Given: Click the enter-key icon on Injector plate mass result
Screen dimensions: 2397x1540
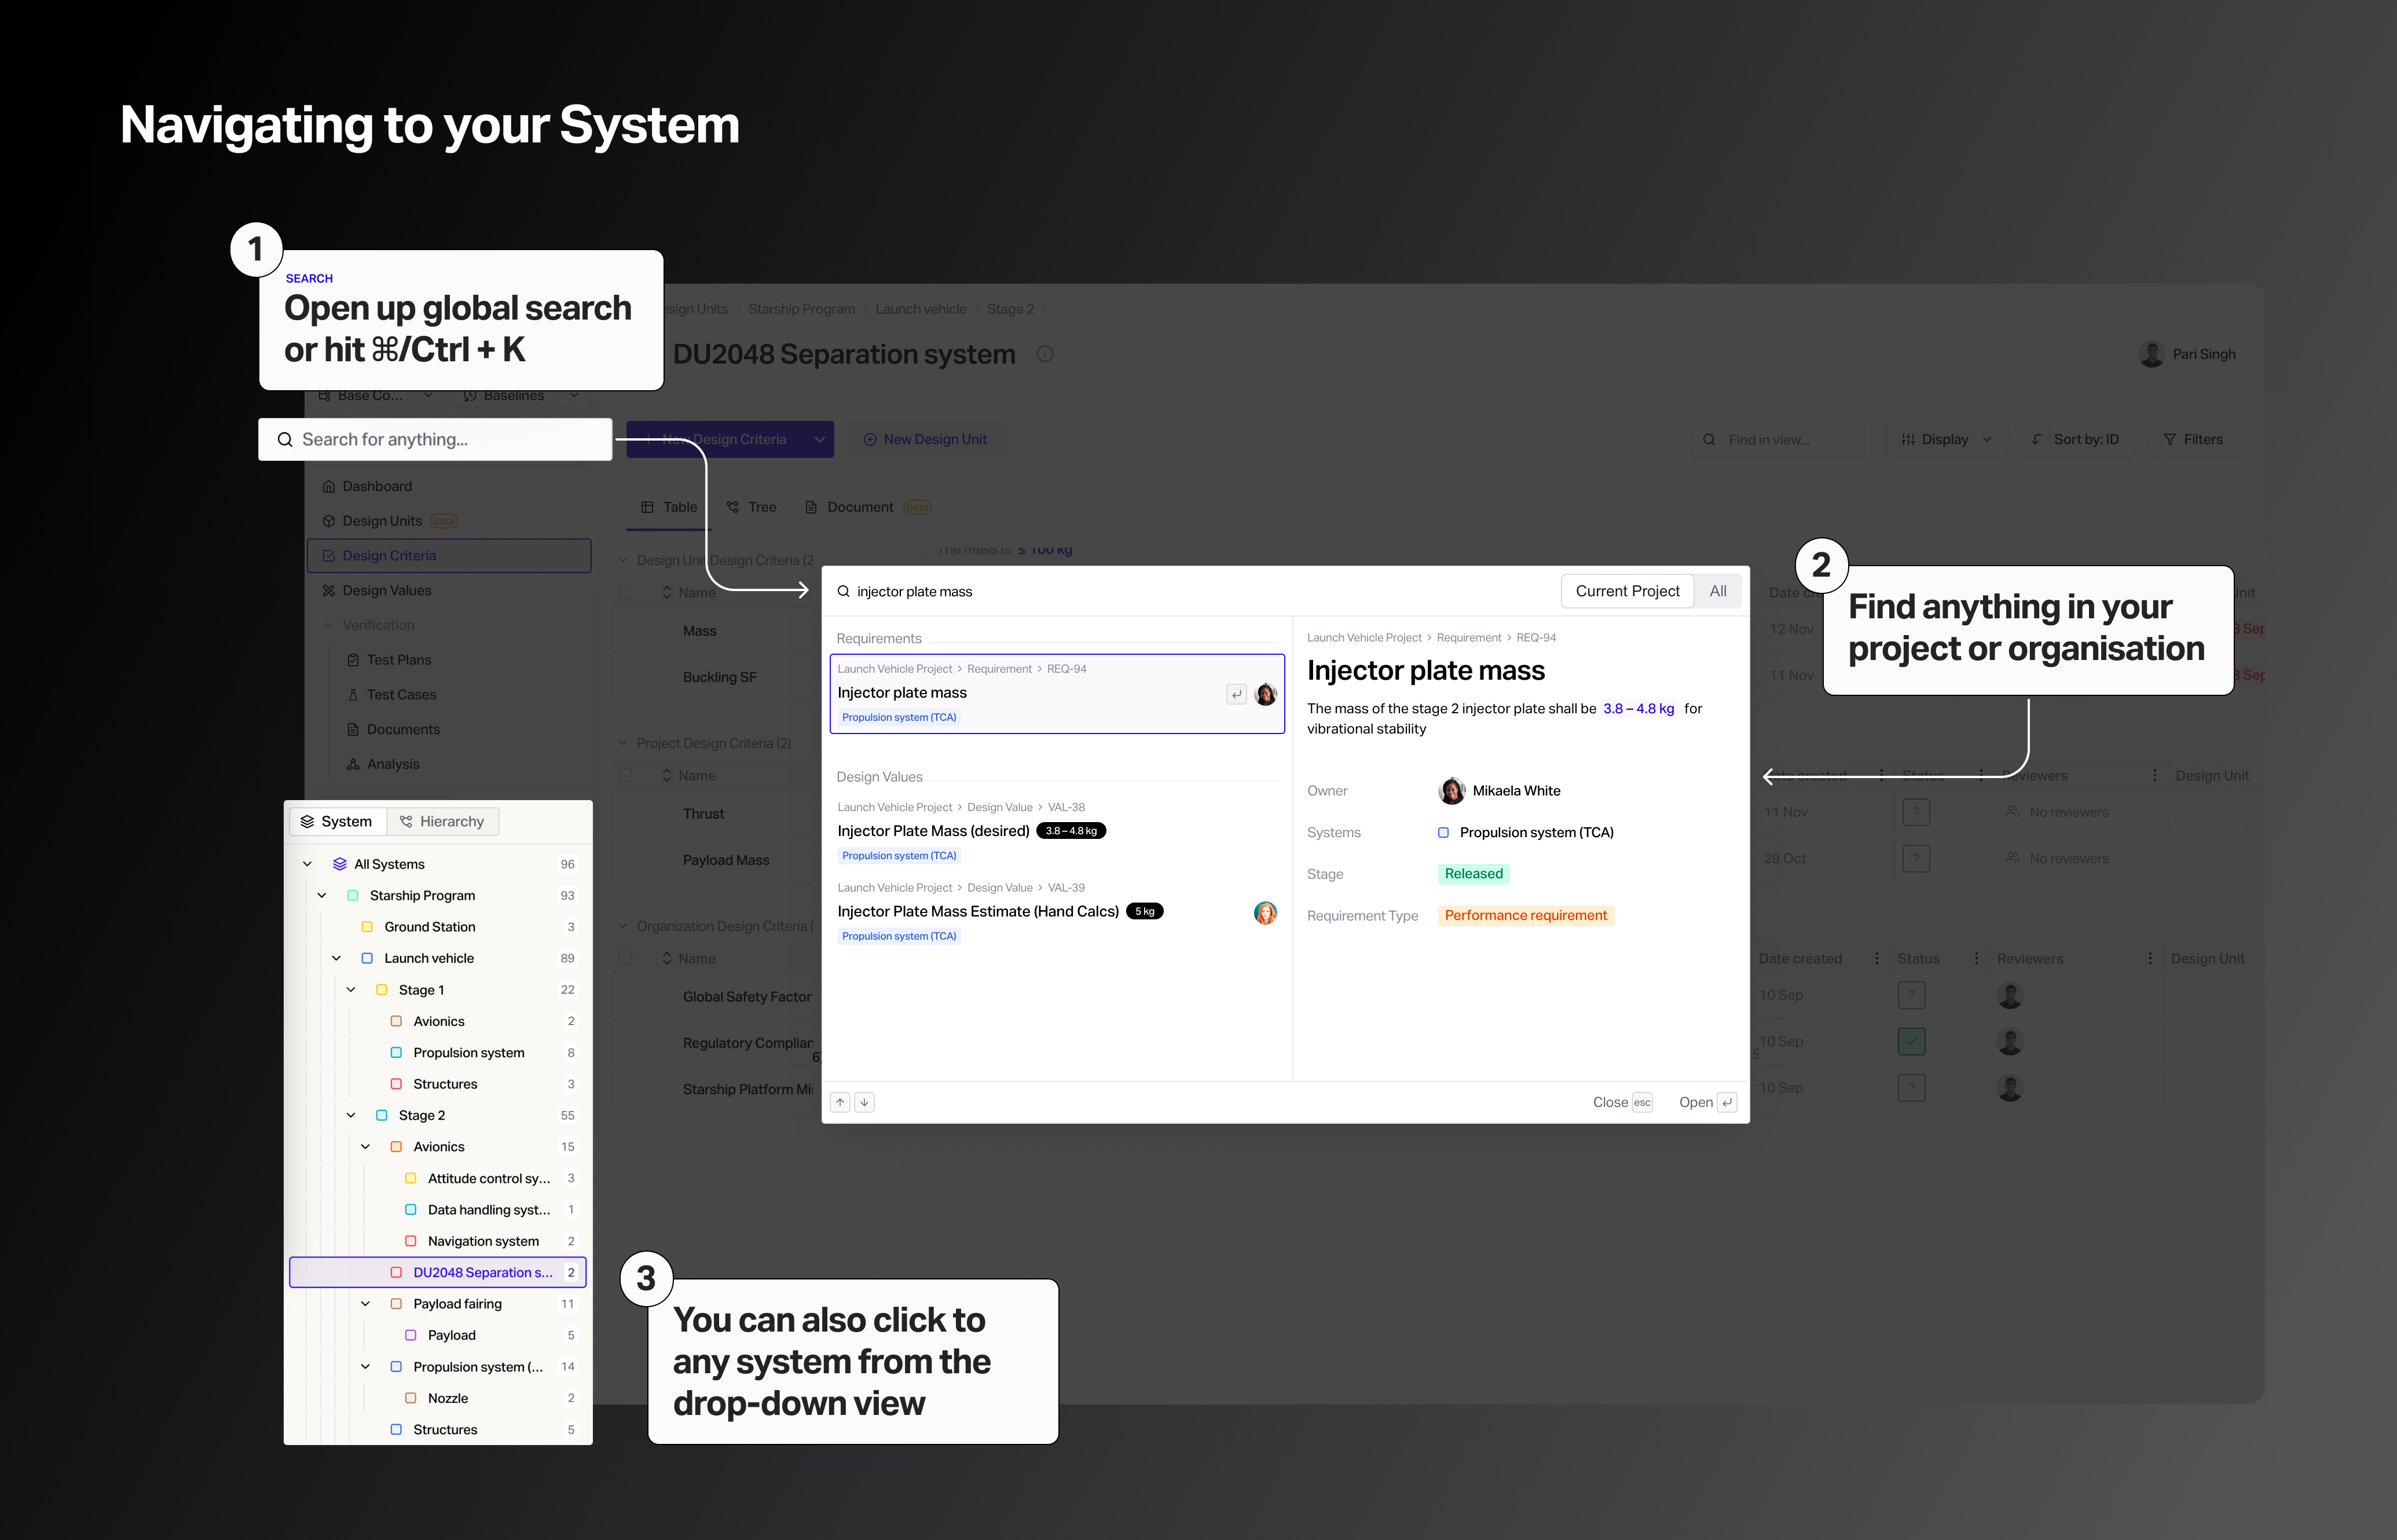Looking at the screenshot, I should pos(1237,694).
